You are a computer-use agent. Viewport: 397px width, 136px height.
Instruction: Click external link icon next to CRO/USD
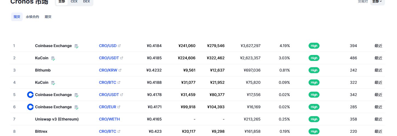119,46
